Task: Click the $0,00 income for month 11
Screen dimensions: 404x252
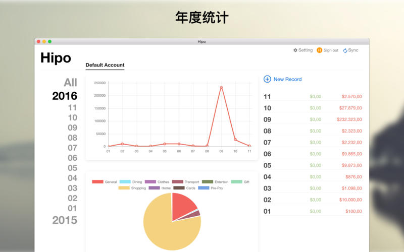Action: pos(315,97)
